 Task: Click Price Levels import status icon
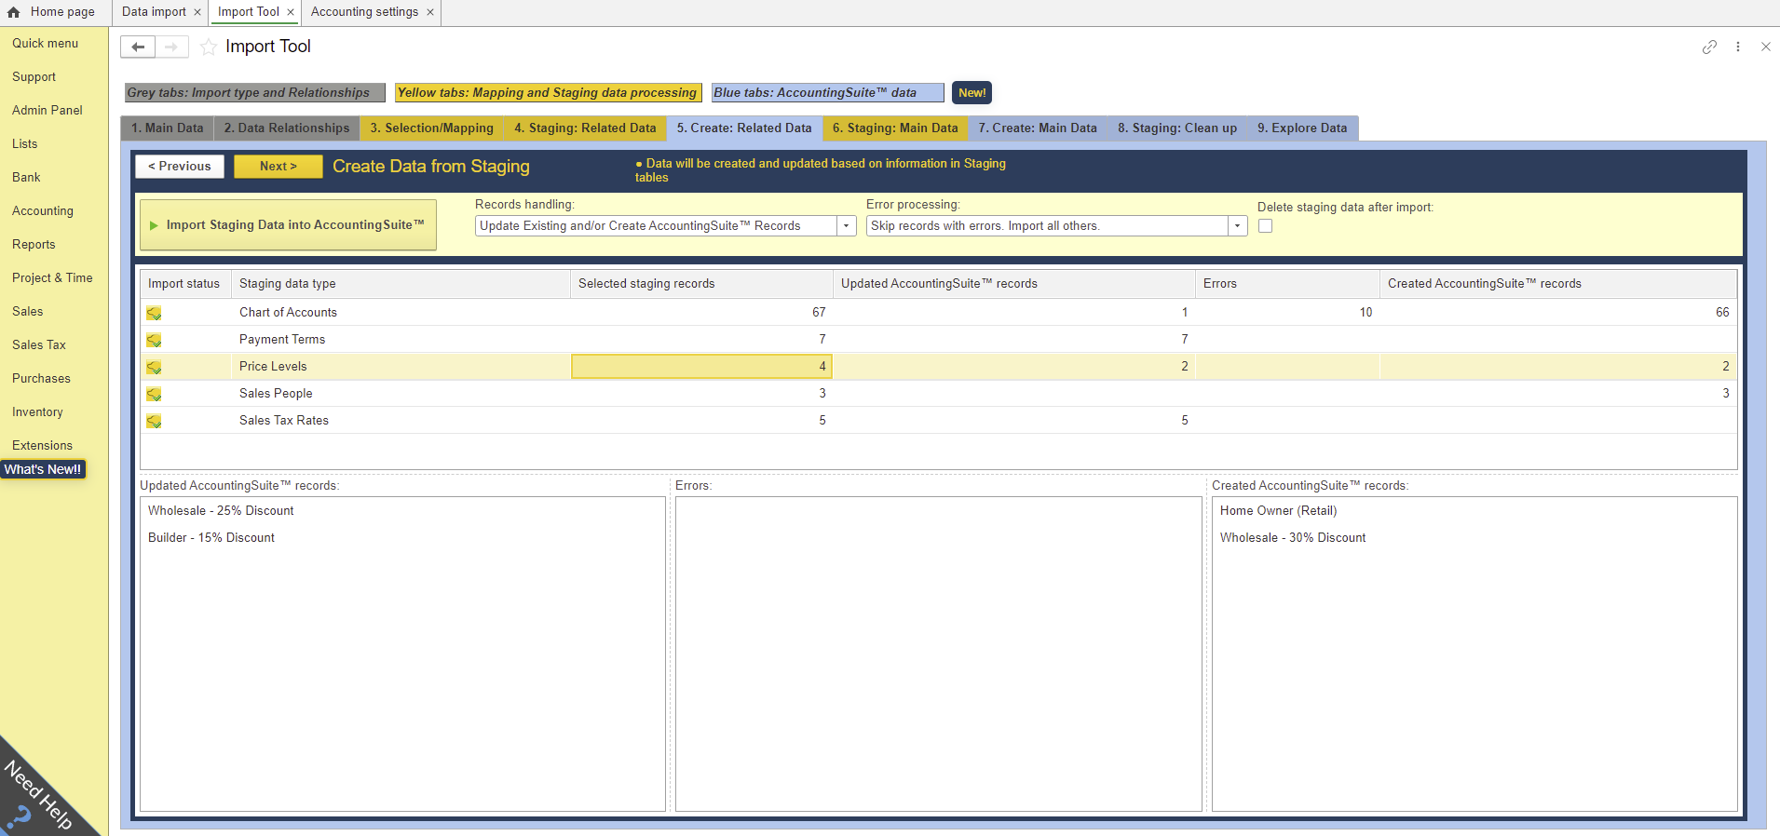[154, 367]
